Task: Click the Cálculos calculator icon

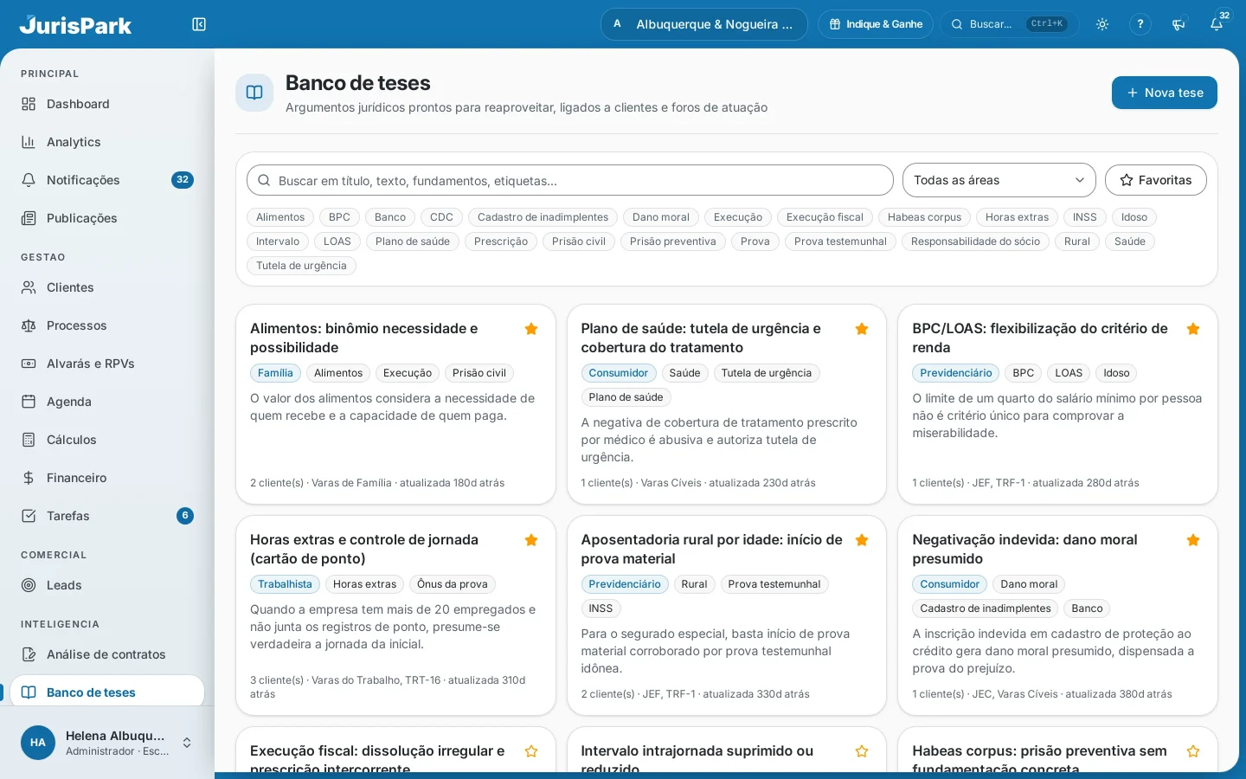Action: tap(29, 440)
